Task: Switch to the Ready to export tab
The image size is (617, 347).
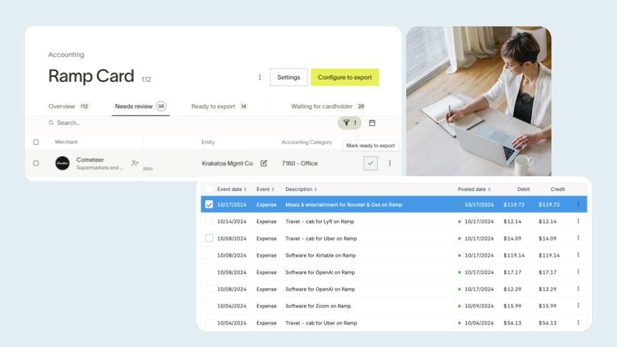Action: pos(219,106)
